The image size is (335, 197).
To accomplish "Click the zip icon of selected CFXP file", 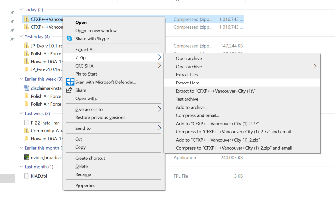I will click(x=26, y=19).
